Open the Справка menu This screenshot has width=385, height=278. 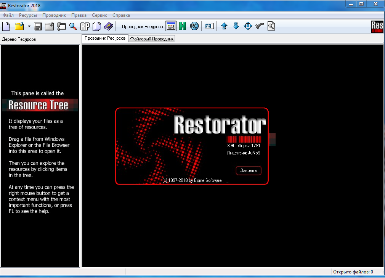coord(121,15)
